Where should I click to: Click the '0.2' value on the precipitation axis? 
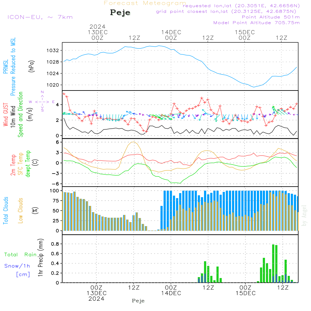tap(55, 273)
